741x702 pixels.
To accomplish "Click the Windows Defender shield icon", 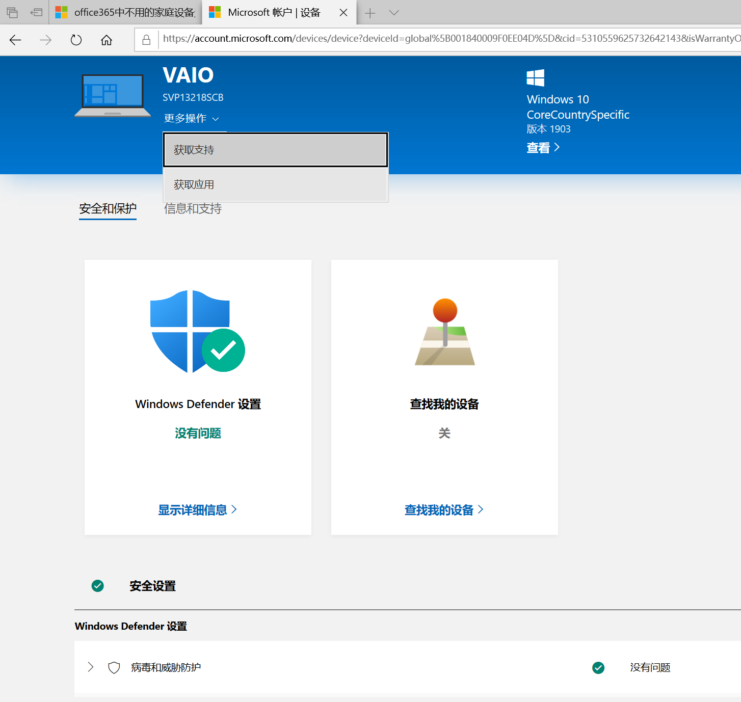I will pos(198,332).
